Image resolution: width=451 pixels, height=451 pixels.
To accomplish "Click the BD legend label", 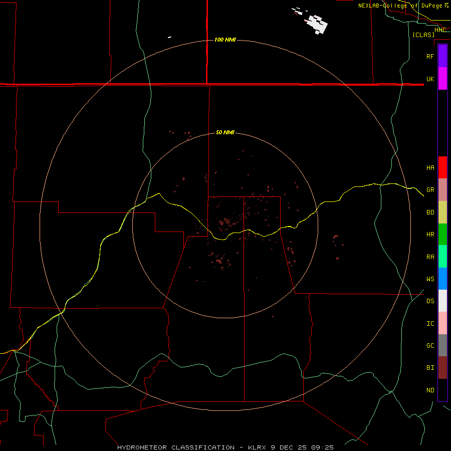I will click(430, 212).
